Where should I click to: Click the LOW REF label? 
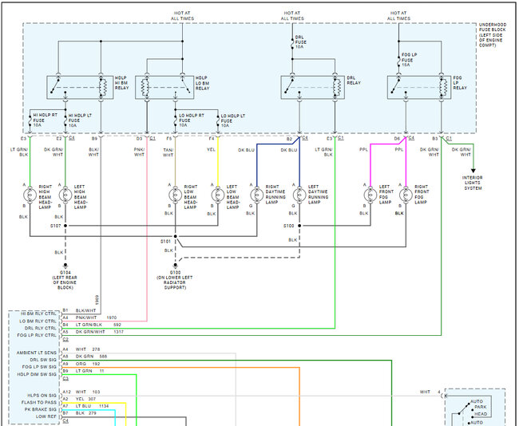coord(46,416)
